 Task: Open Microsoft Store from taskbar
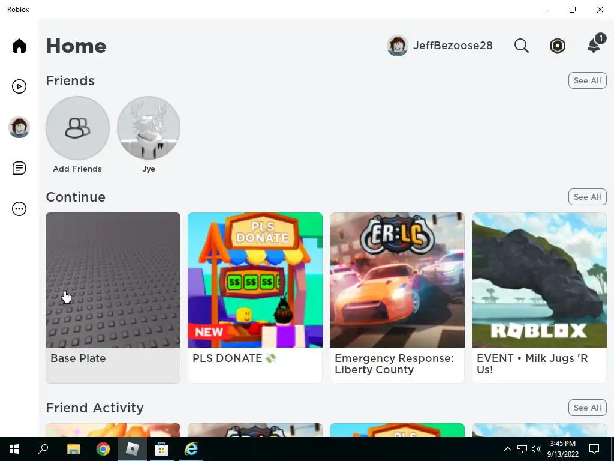[161, 449]
